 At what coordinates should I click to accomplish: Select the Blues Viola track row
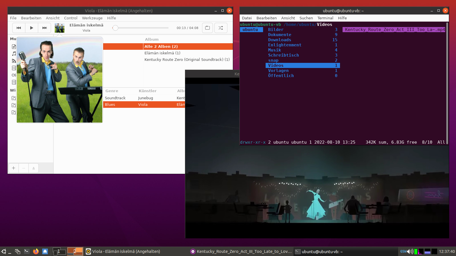(144, 104)
